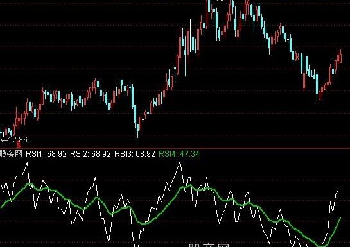Click the green RSI4: 47.34 label
This screenshot has height=247, width=350.
point(179,154)
